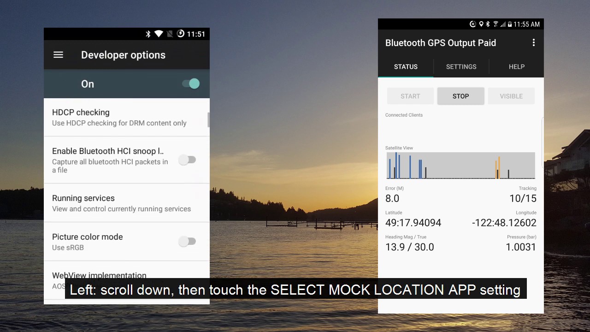Switch to the SETTINGS tab
Image resolution: width=590 pixels, height=332 pixels.
[461, 67]
